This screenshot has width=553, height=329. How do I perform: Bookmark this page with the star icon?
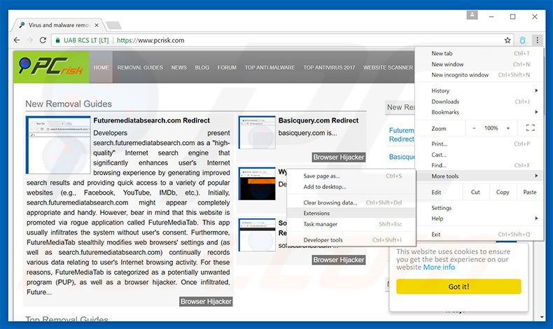[507, 41]
